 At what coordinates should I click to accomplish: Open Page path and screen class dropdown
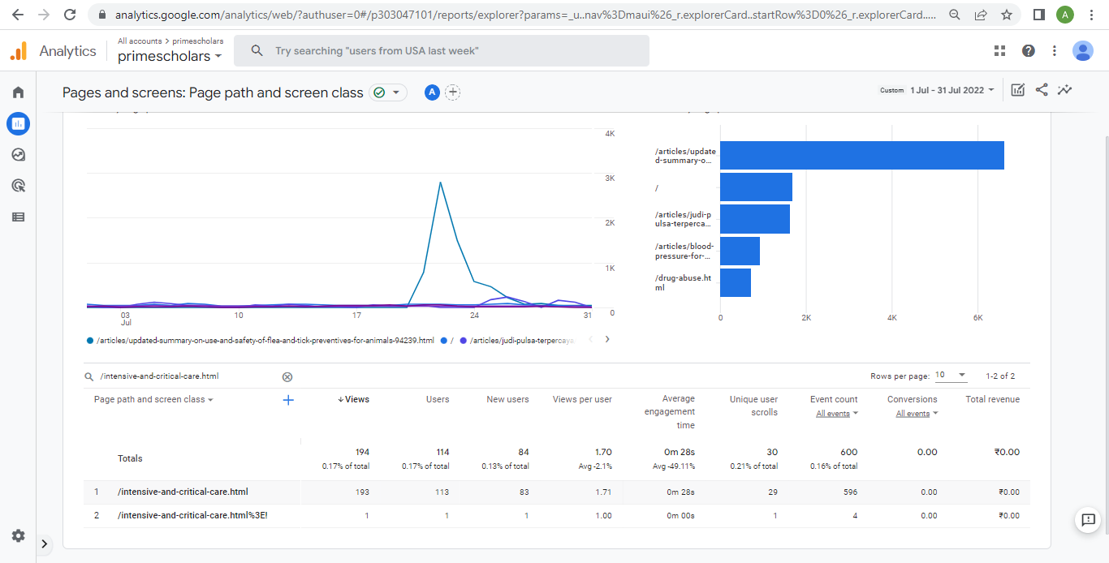click(153, 400)
